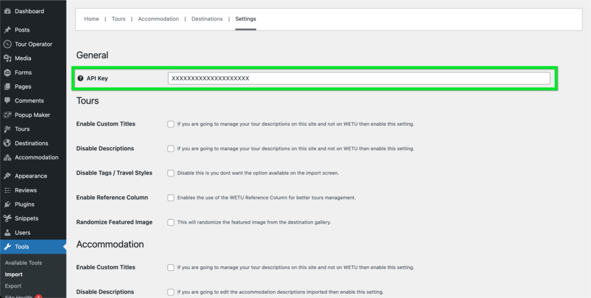Select Available Tools submenu link

(23, 263)
